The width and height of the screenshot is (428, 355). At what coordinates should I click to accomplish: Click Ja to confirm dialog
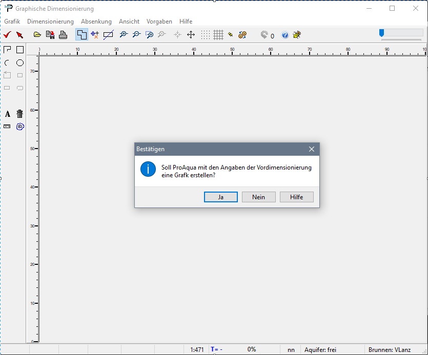pos(220,197)
